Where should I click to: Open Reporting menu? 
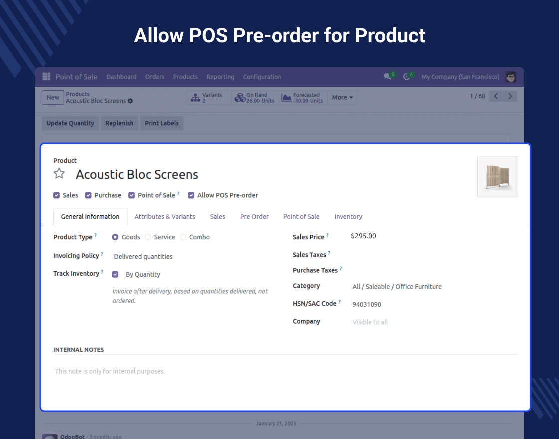pyautogui.click(x=220, y=77)
